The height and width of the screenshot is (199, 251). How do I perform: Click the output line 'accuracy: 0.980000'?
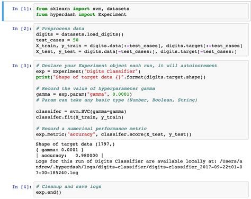69,156
